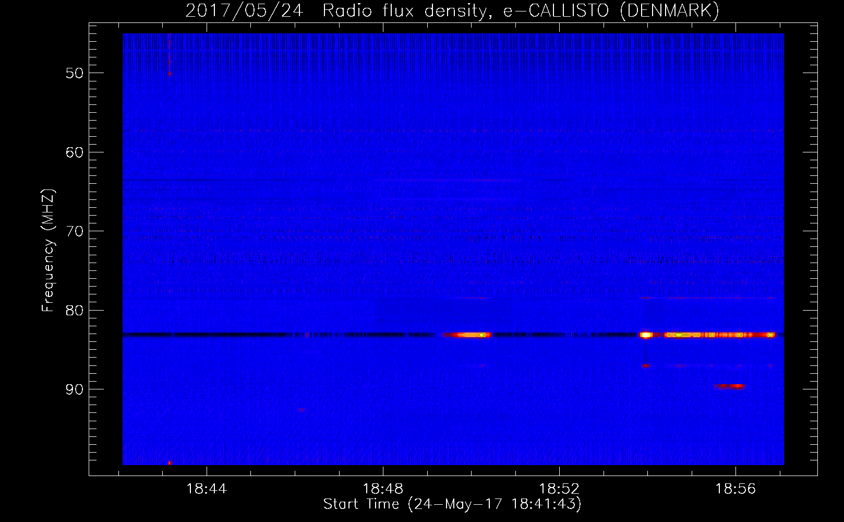Click the 'Start Time (24-May-17 18:41:43)' label
The width and height of the screenshot is (844, 522).
(452, 504)
